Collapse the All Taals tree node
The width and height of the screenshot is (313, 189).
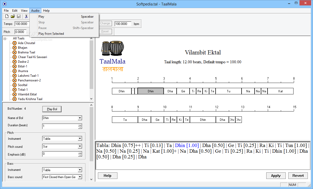5,39
